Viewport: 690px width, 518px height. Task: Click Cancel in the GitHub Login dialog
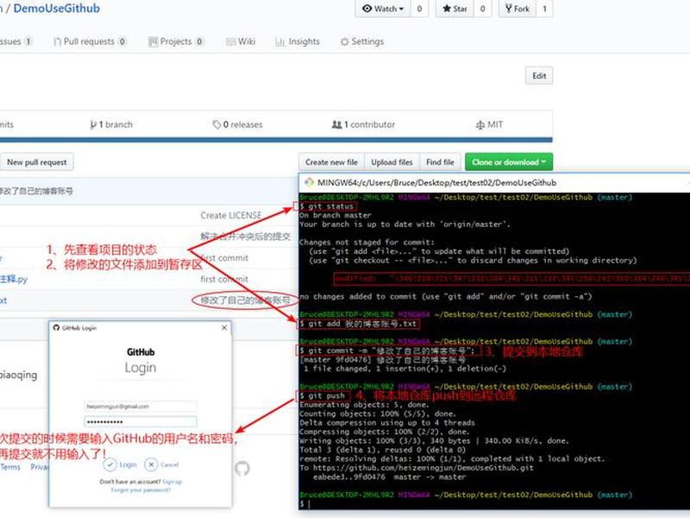161,464
